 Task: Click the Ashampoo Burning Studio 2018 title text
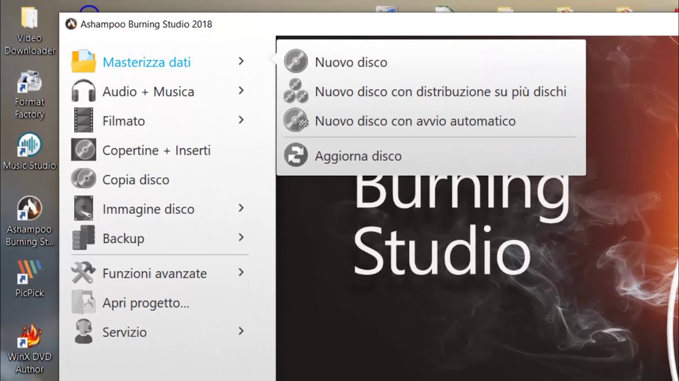pos(146,24)
